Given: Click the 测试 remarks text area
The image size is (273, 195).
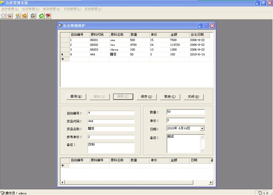Looking at the screenshot, I should [x=183, y=143].
